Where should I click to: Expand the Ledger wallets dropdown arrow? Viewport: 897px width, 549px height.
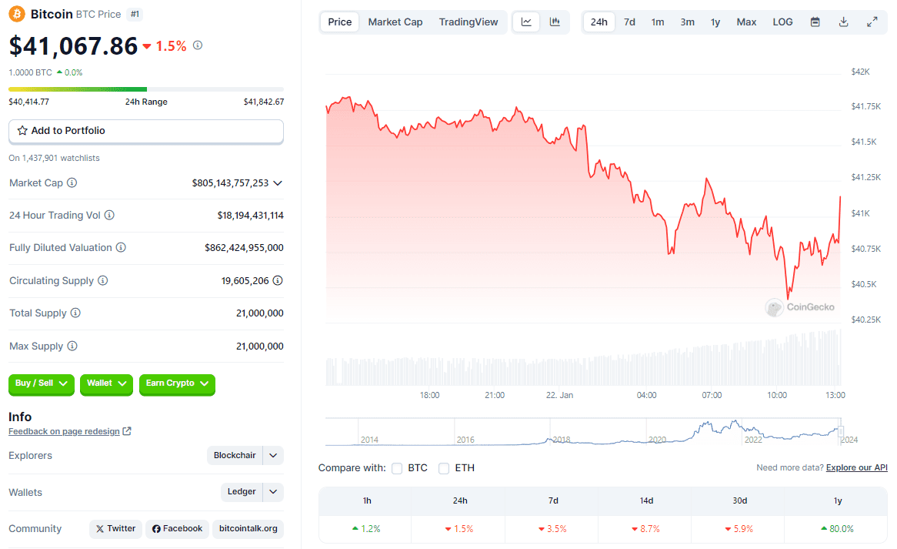(x=273, y=492)
